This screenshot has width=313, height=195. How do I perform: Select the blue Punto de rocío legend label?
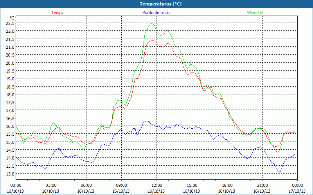point(156,12)
